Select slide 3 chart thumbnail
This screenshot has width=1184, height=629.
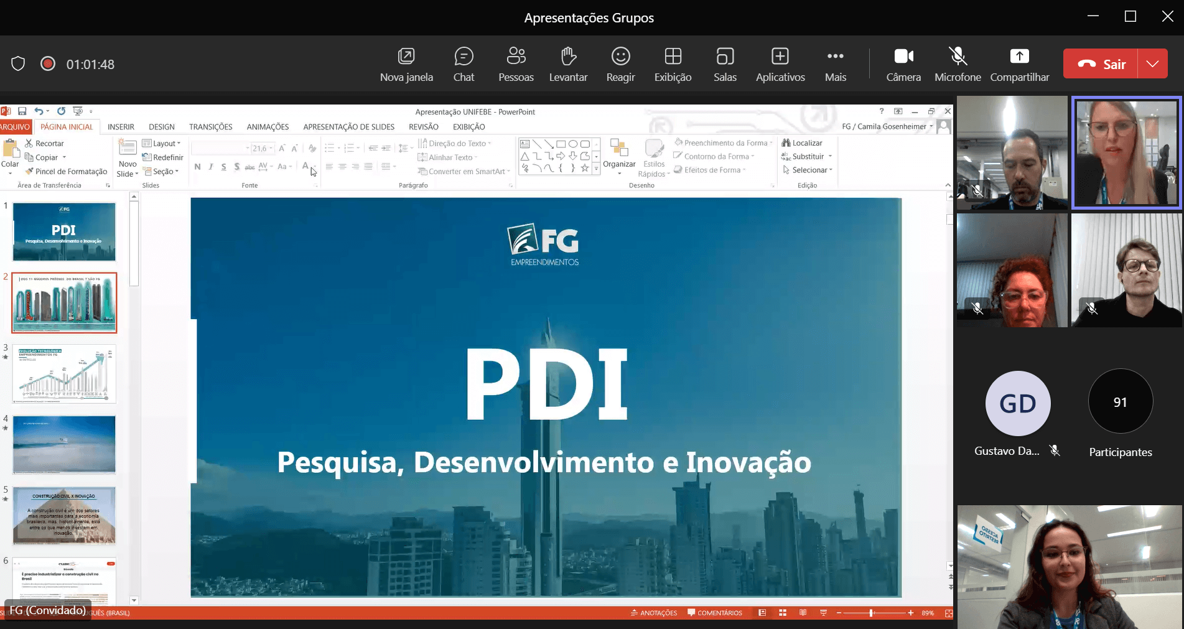(x=64, y=373)
